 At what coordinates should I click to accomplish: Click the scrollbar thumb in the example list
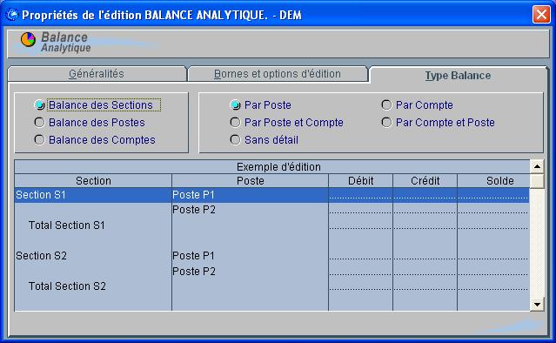click(x=537, y=181)
